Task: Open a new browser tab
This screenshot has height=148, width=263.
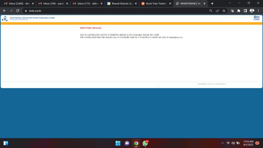Action: pos(212,3)
